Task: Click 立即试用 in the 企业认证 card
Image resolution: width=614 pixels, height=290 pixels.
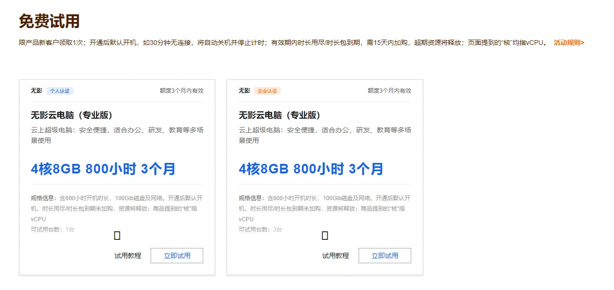Action: pyautogui.click(x=384, y=256)
